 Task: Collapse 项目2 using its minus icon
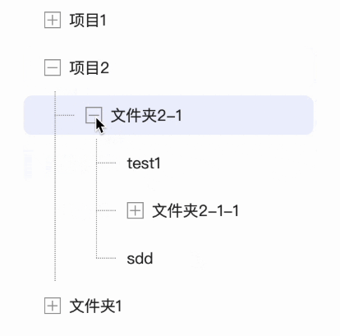click(53, 67)
